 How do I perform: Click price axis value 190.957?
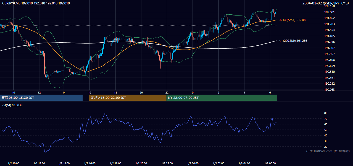click(x=329, y=54)
